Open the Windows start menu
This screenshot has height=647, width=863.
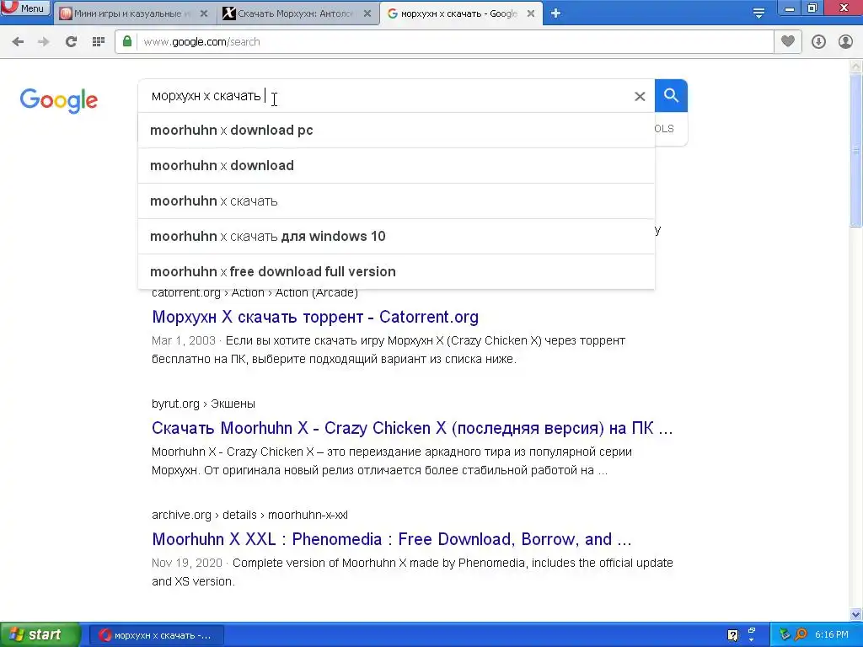[40, 635]
